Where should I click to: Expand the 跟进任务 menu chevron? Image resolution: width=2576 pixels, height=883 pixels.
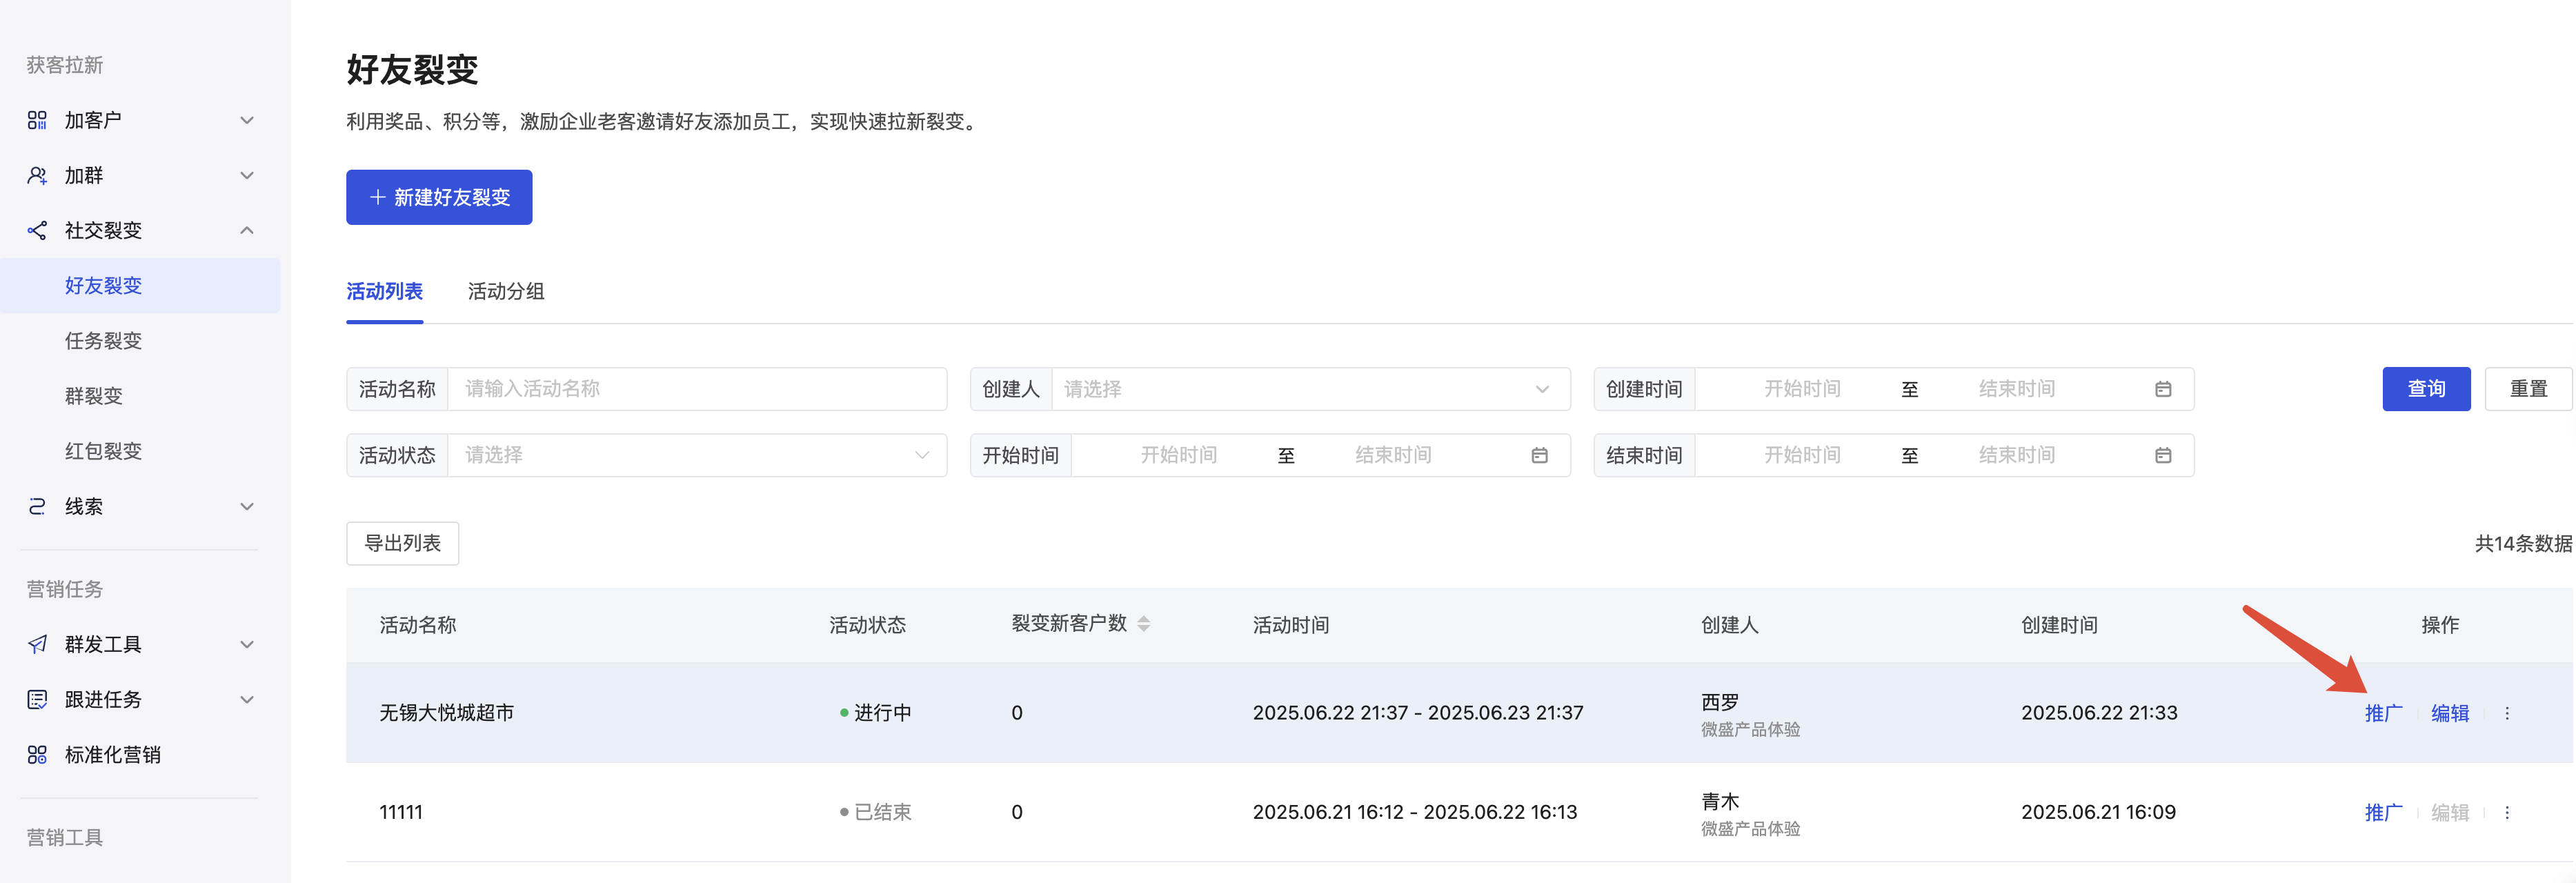coord(247,699)
